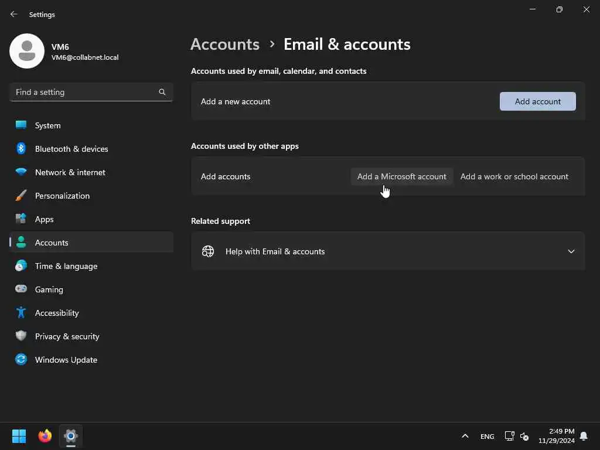
Task: Minimize the Settings window
Action: pyautogui.click(x=532, y=9)
